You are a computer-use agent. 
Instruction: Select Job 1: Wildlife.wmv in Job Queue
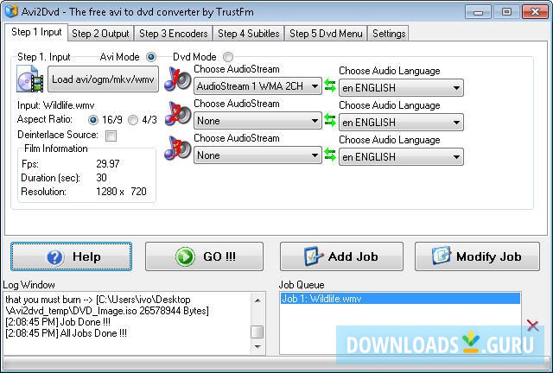[400, 299]
